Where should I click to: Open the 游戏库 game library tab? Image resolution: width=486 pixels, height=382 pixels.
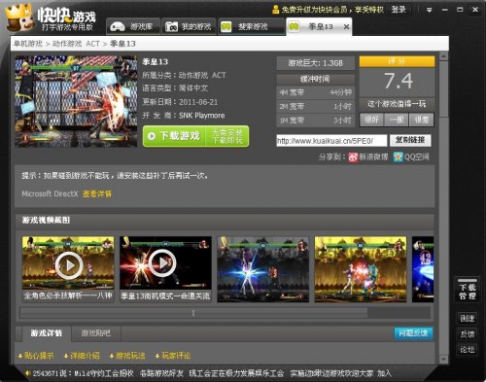coord(133,26)
